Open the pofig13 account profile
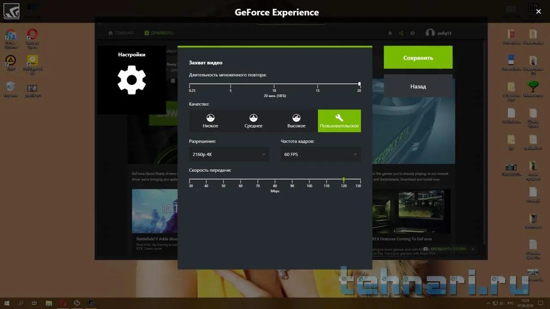 pyautogui.click(x=438, y=33)
